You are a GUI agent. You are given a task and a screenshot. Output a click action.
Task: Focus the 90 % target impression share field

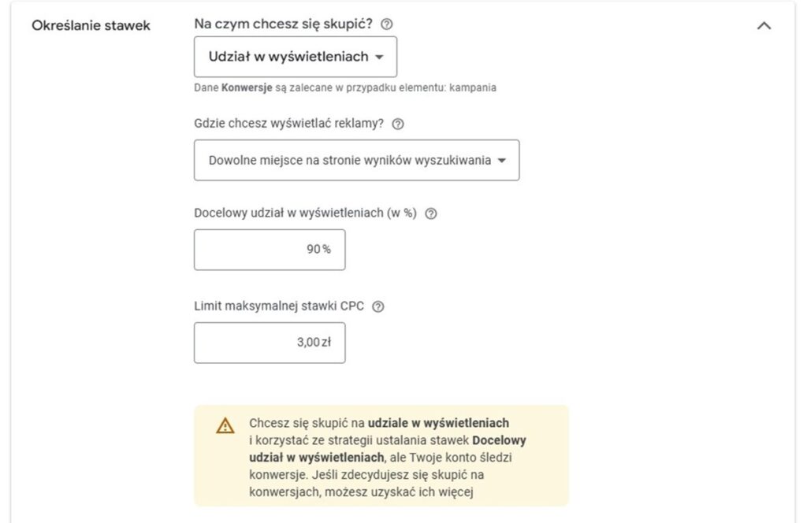270,250
